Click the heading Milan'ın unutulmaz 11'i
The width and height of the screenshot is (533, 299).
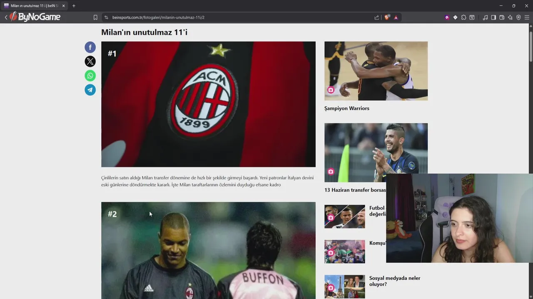click(x=144, y=32)
